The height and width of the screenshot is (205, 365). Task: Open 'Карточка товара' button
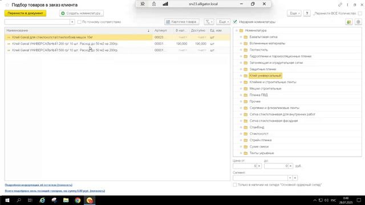click(181, 22)
